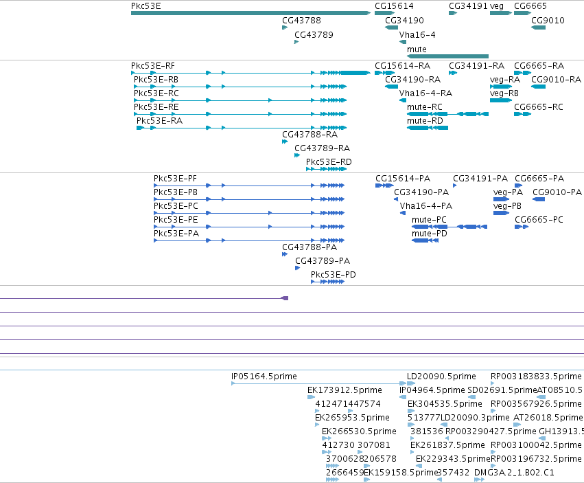This screenshot has height=483, width=584.
Task: Click the Pkc53E-PE protein label
Action: pyautogui.click(x=176, y=220)
